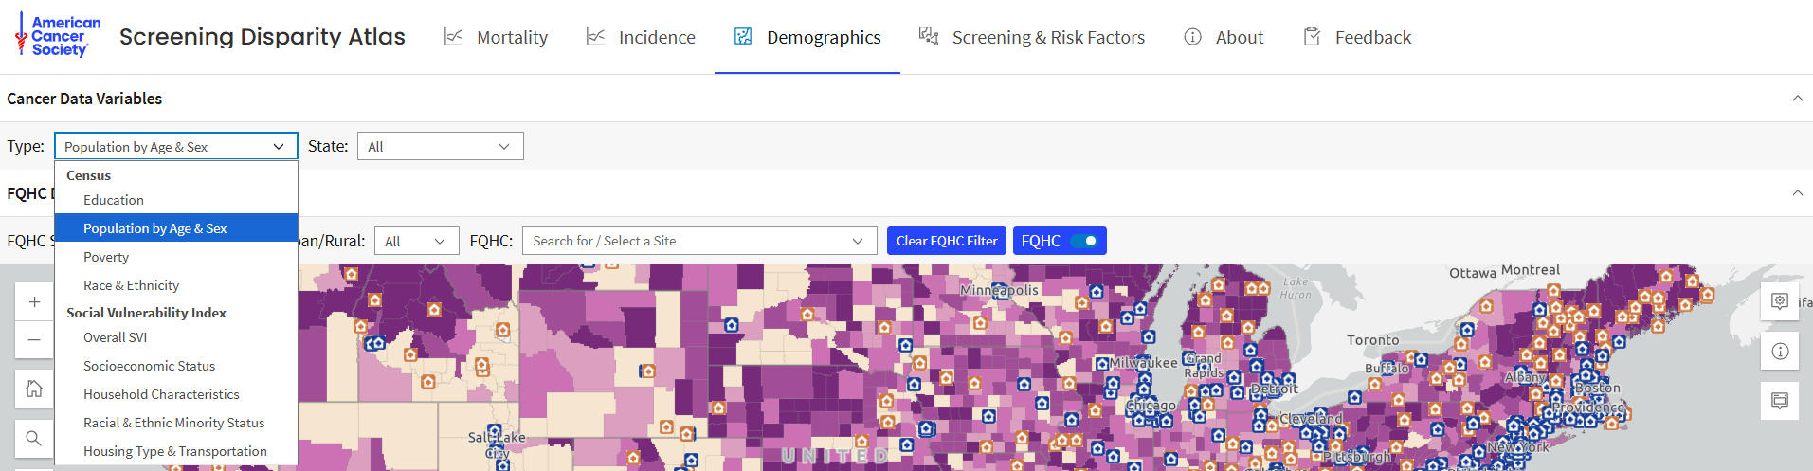The height and width of the screenshot is (471, 1813).
Task: Click the Demographics tab icon
Action: point(744,37)
